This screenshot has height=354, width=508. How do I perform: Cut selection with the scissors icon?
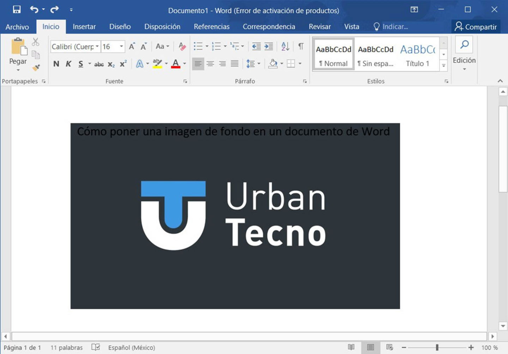[36, 42]
